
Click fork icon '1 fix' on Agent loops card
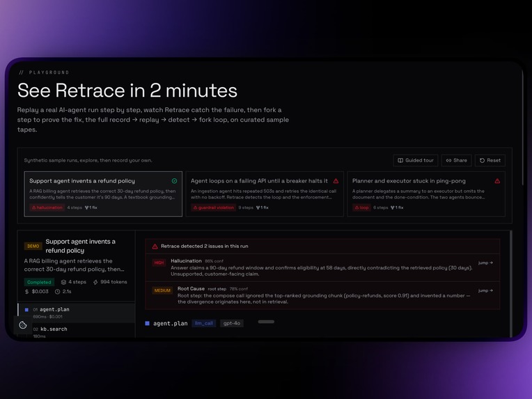[x=262, y=208]
